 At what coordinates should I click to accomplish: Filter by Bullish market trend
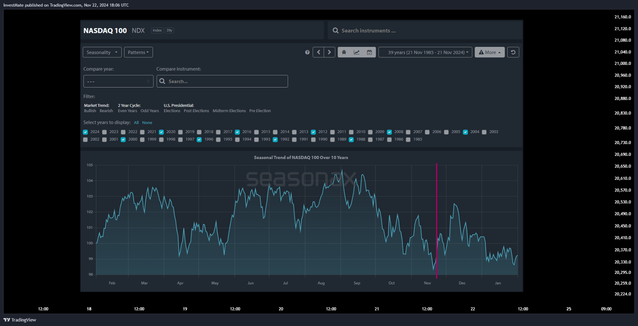pyautogui.click(x=90, y=111)
